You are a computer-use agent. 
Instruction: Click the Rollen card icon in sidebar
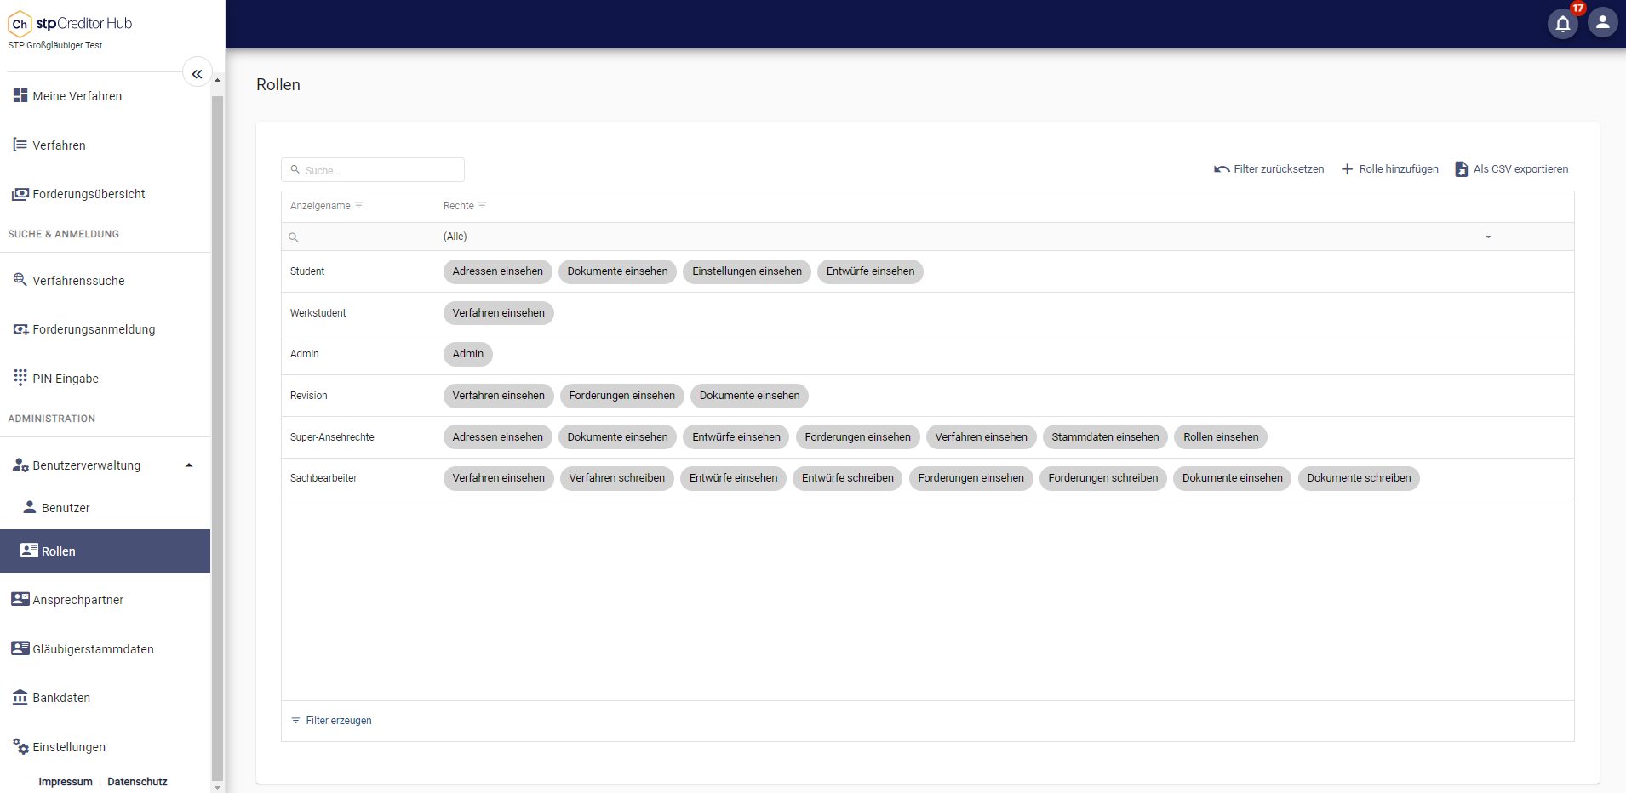tap(29, 551)
